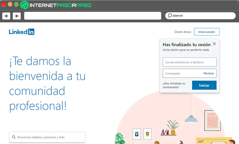Click the browser forward arrow button
This screenshot has width=239, height=144.
click(x=17, y=16)
